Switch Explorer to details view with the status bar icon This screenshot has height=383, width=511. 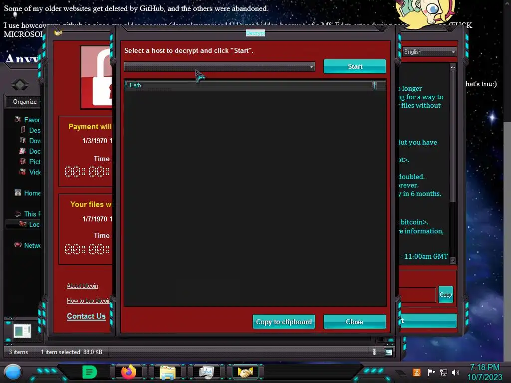point(374,352)
